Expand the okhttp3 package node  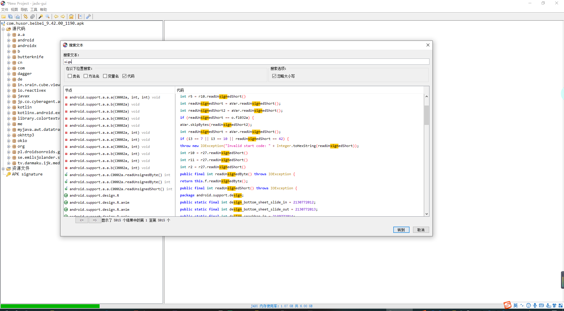point(9,135)
